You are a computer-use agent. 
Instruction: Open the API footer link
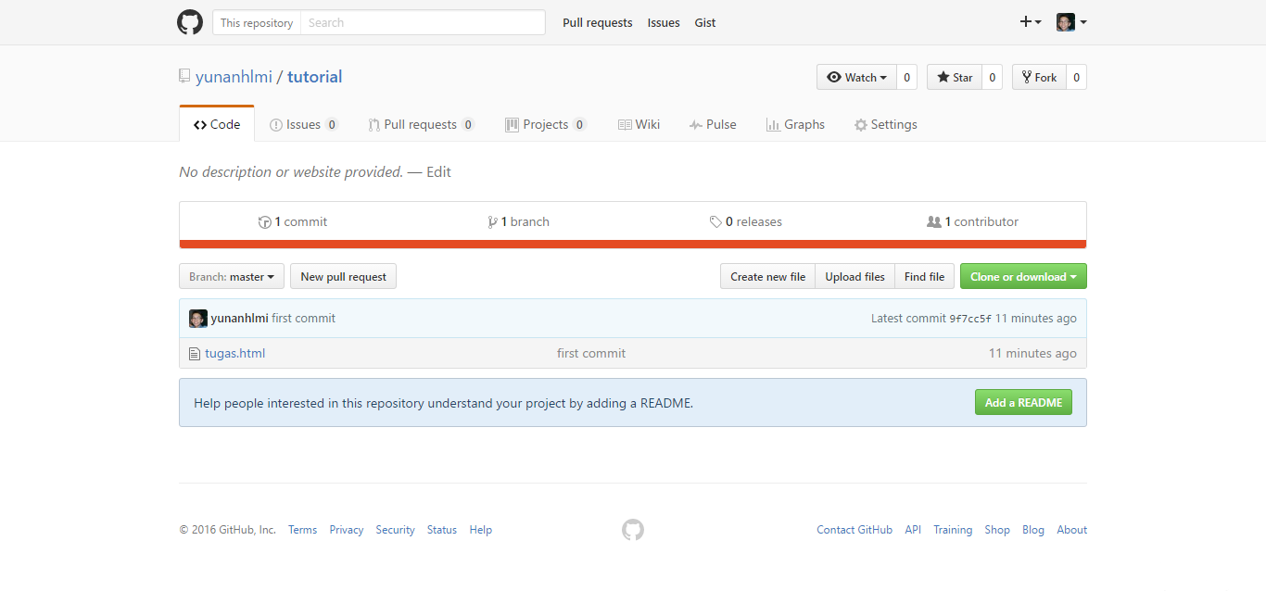coord(913,530)
